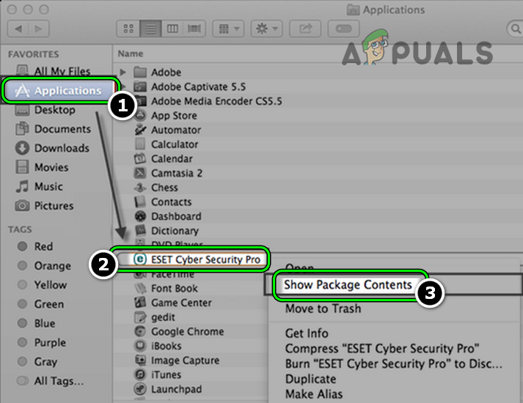Select the gedit app icon
Viewport: 523px width, 403px height.
click(140, 317)
